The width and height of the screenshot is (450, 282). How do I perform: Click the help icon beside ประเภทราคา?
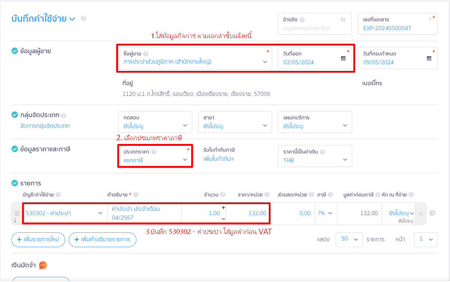pyautogui.click(x=154, y=152)
